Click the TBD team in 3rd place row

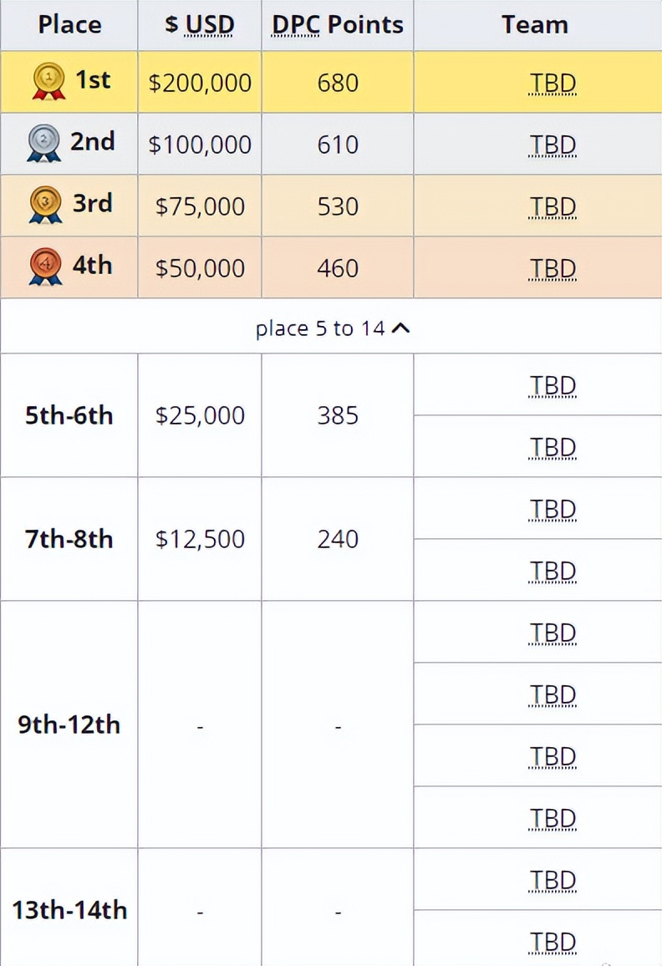553,206
